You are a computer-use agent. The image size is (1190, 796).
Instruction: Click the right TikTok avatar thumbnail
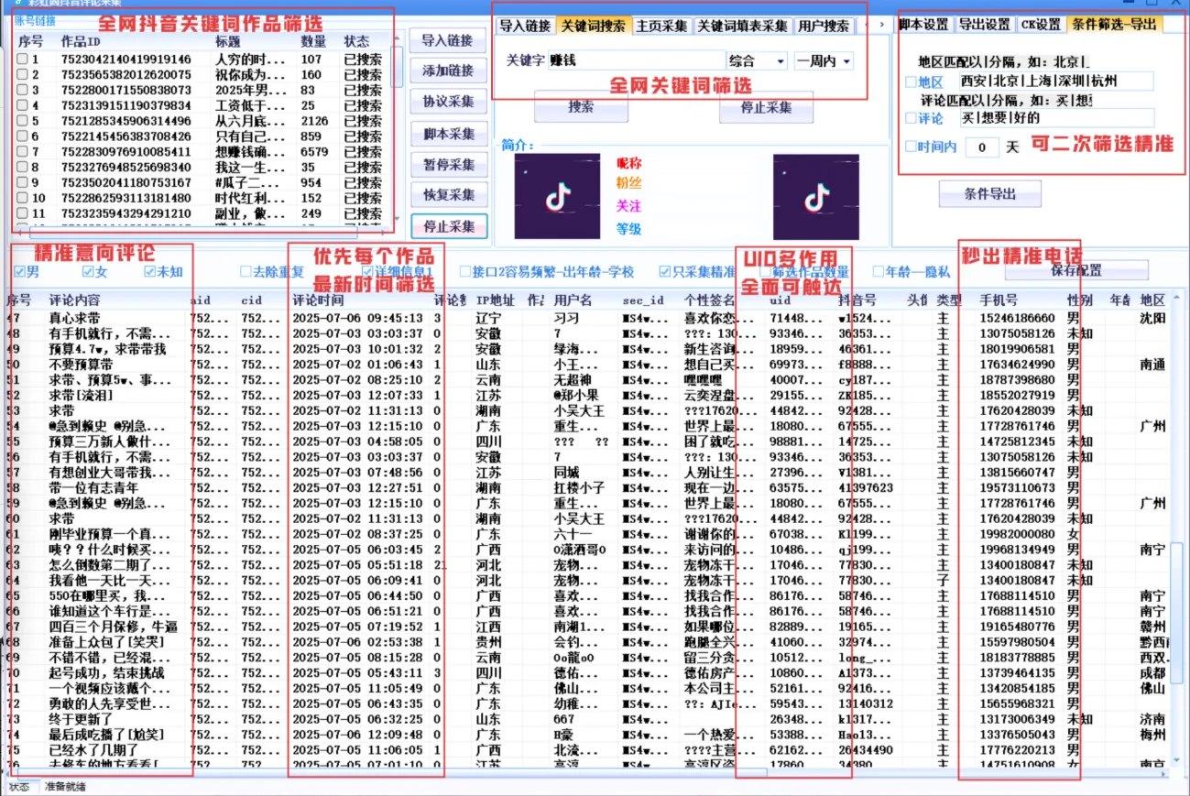click(x=816, y=195)
